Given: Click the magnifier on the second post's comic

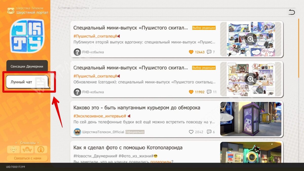Looking at the screenshot, I should pyautogui.click(x=251, y=79).
